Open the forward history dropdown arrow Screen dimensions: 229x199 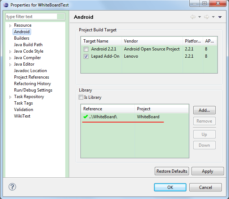[213, 17]
